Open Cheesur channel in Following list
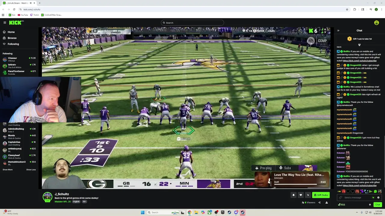 tap(19, 59)
